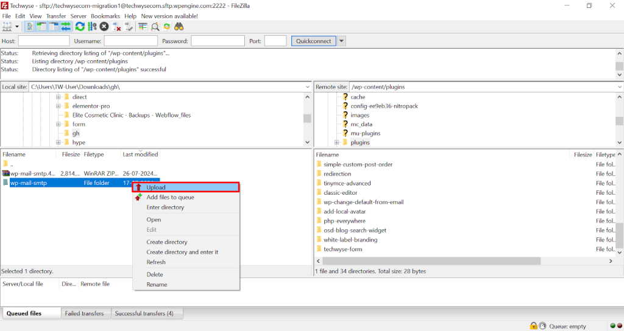Image resolution: width=624 pixels, height=331 pixels.
Task: Click the synchronized browsing icon
Action: (166, 27)
